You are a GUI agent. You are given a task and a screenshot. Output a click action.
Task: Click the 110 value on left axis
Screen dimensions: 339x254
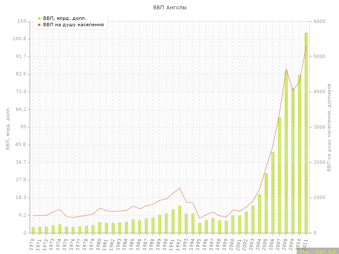[21, 21]
